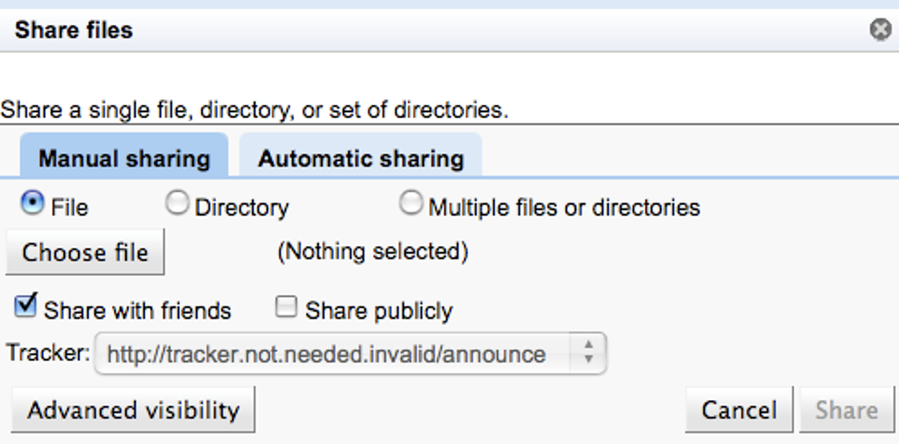The image size is (899, 444).
Task: Click the Share publicly label text
Action: (379, 311)
